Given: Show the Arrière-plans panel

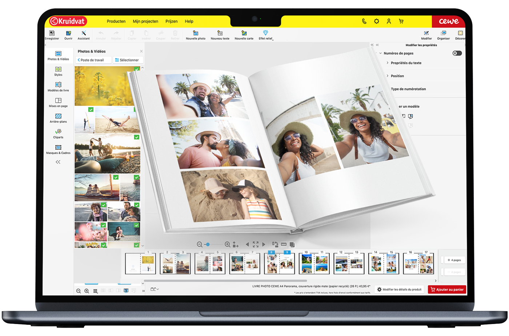Looking at the screenshot, I should pyautogui.click(x=58, y=118).
